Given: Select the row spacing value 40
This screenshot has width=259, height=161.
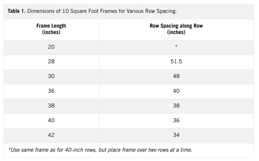Looking at the screenshot, I should (176, 91).
